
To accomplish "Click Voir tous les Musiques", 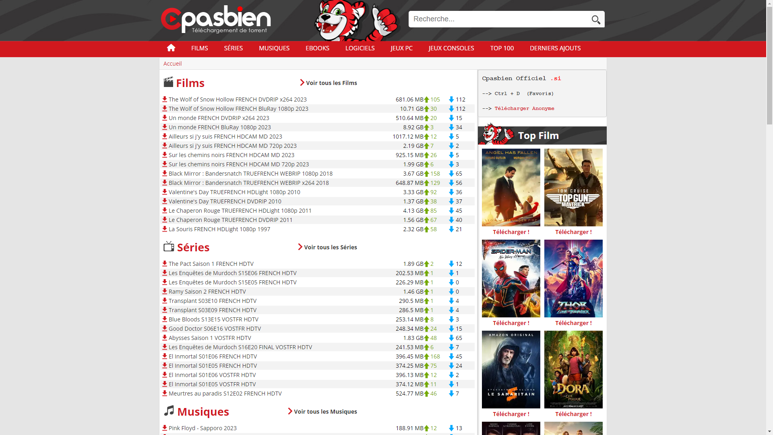I will click(322, 411).
